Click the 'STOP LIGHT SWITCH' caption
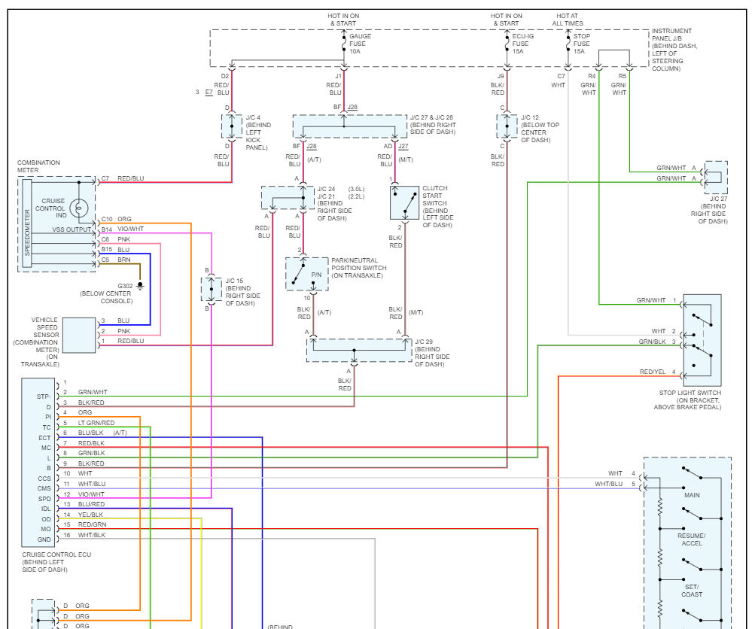 point(690,393)
